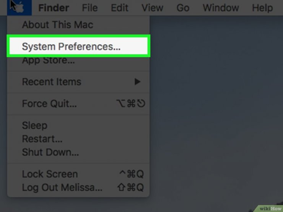The height and width of the screenshot is (212, 283).
Task: Select Lock Screen
Action: [x=78, y=174]
